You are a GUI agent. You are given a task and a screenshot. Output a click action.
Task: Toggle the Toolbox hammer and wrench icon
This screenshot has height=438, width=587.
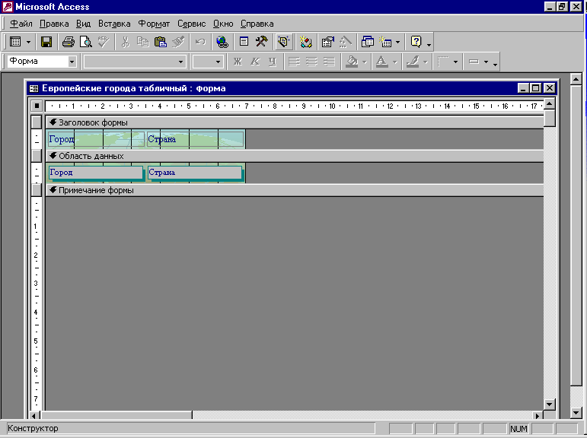pos(262,42)
